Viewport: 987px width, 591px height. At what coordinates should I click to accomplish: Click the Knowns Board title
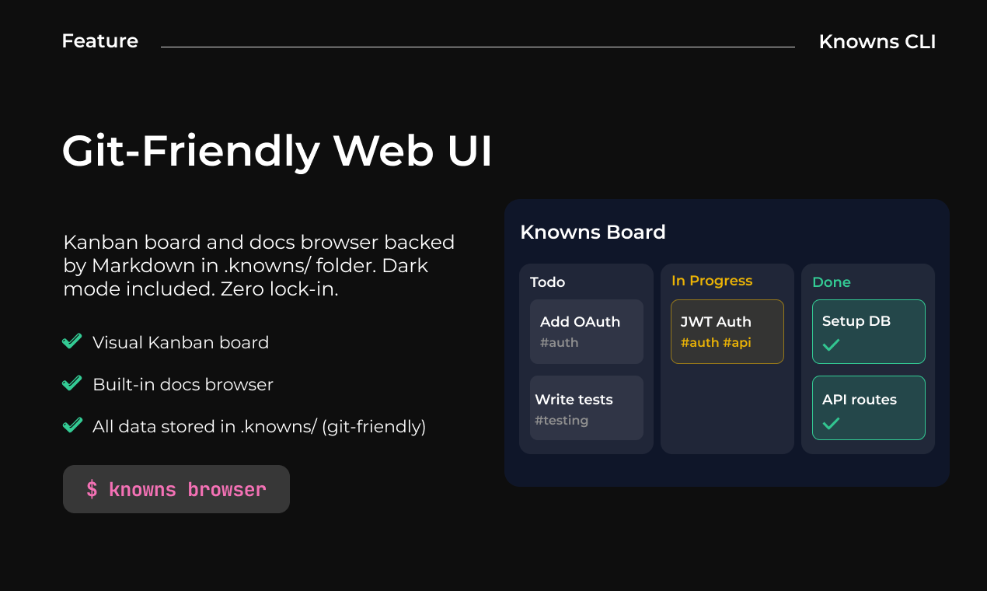tap(592, 232)
